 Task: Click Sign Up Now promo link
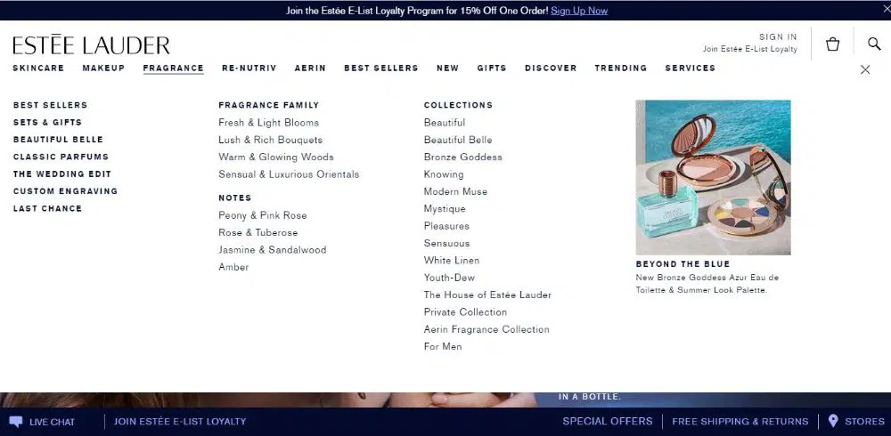click(578, 11)
